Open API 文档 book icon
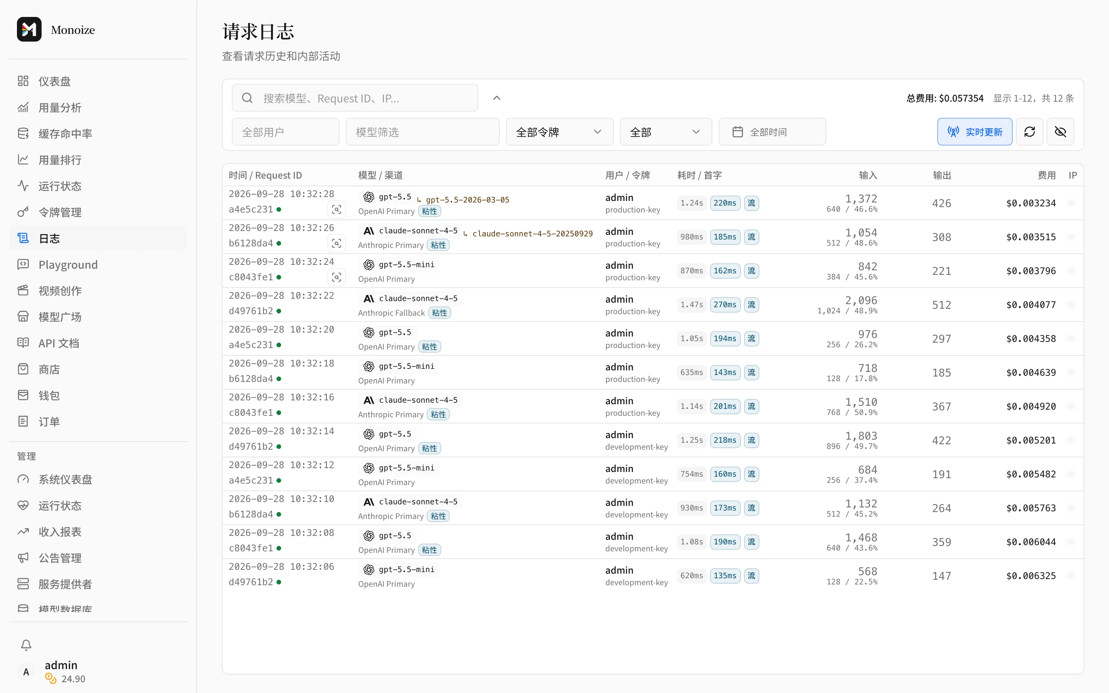The height and width of the screenshot is (693, 1109). pyautogui.click(x=23, y=342)
